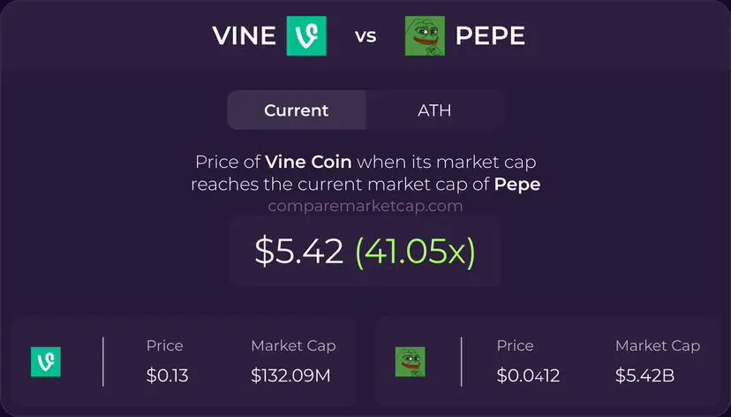Click the large Pepe frog logo in header
Image resolution: width=731 pixels, height=417 pixels.
pyautogui.click(x=425, y=36)
